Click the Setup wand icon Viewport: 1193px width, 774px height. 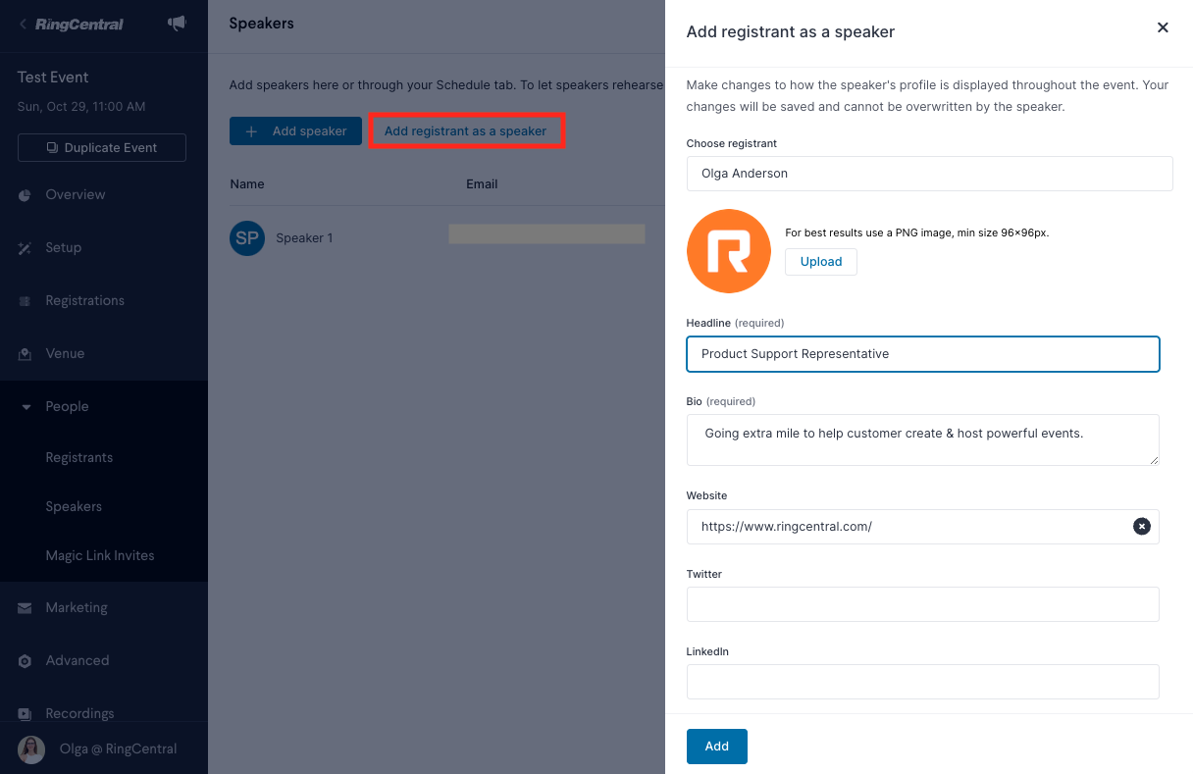pos(25,248)
